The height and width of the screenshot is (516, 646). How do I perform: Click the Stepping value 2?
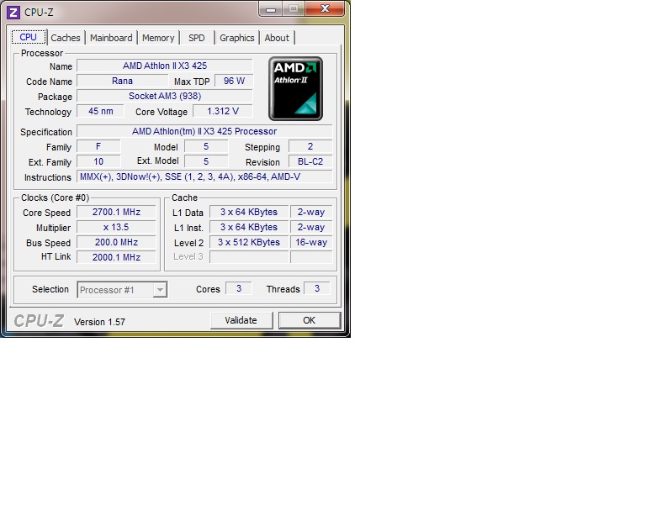click(310, 146)
